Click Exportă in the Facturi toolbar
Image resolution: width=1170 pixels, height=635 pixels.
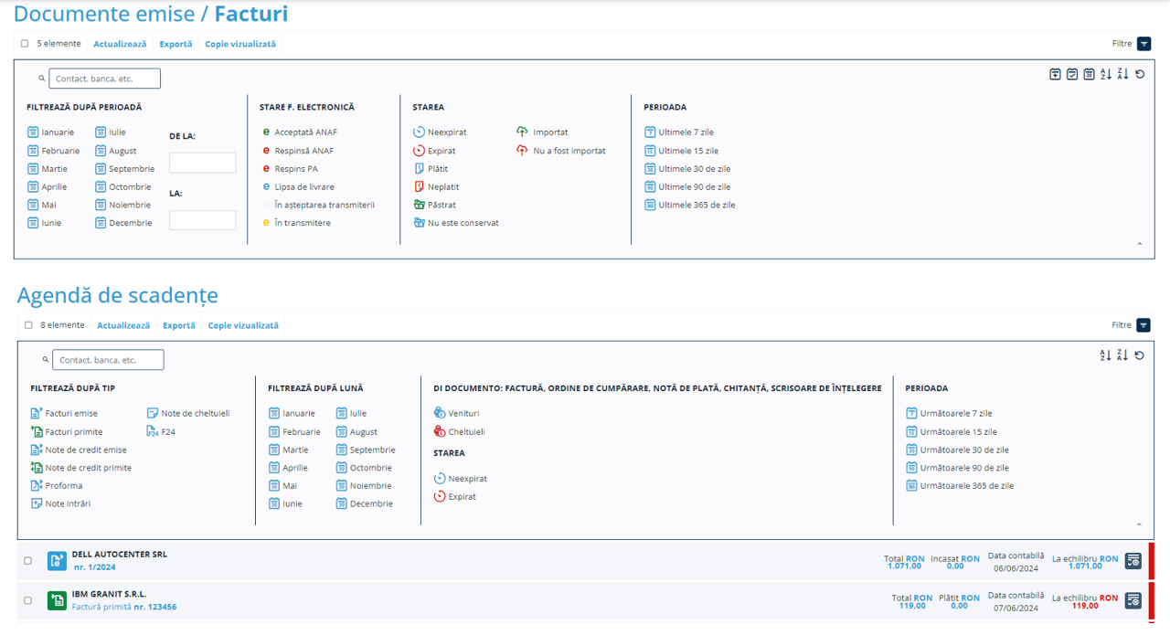point(175,44)
